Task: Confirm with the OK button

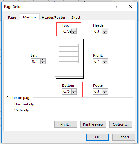Action: (98, 137)
